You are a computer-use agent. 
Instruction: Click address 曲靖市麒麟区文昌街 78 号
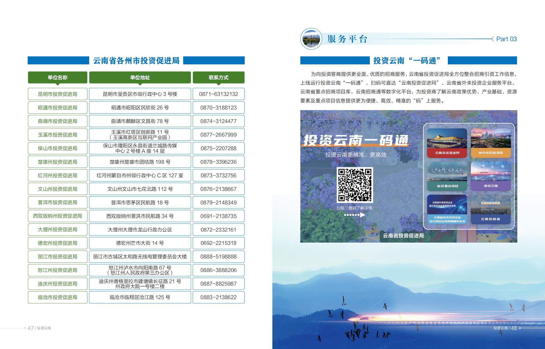(x=140, y=121)
